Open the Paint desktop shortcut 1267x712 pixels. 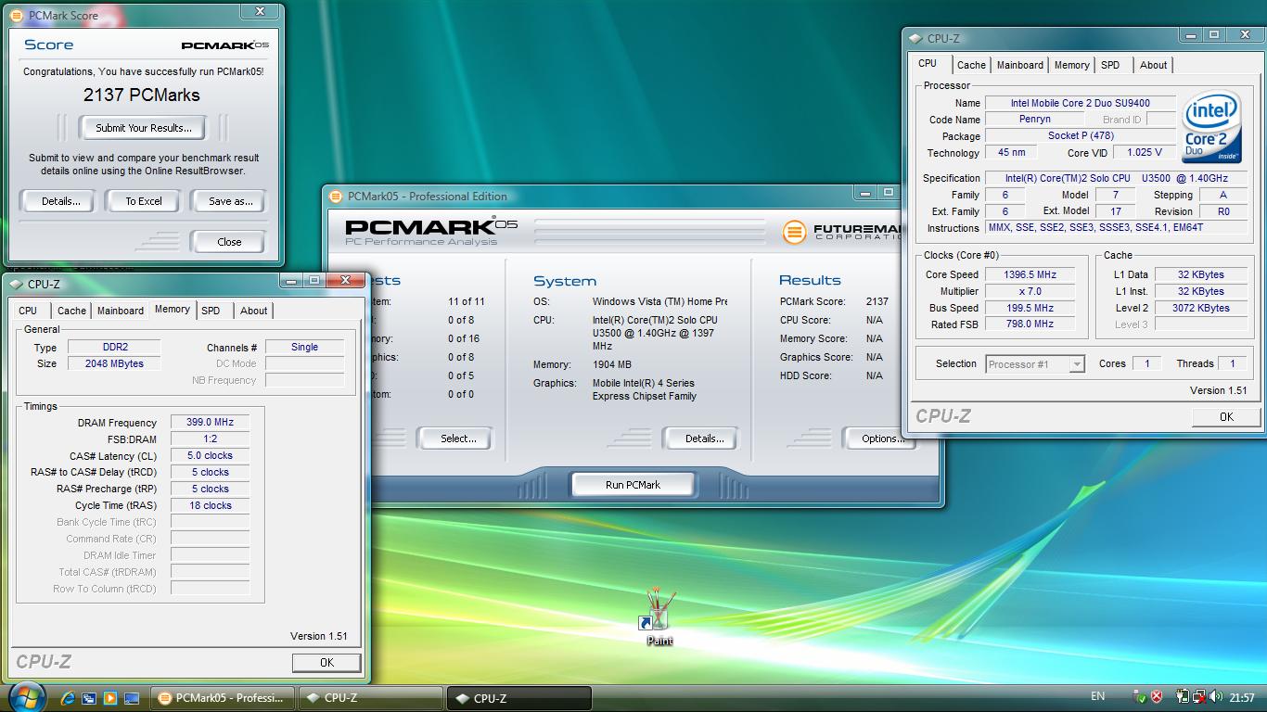pyautogui.click(x=659, y=617)
